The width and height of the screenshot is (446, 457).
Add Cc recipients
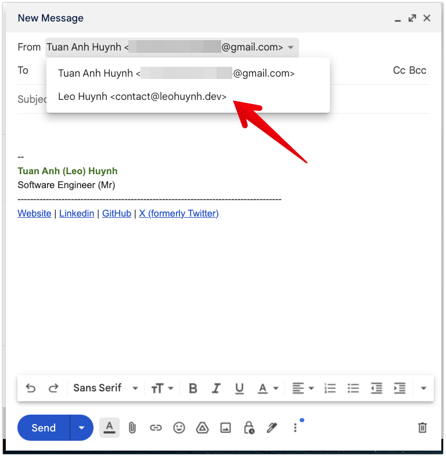tap(399, 70)
